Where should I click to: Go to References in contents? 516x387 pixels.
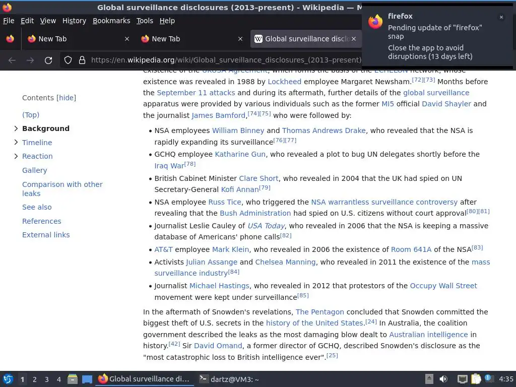point(41,221)
